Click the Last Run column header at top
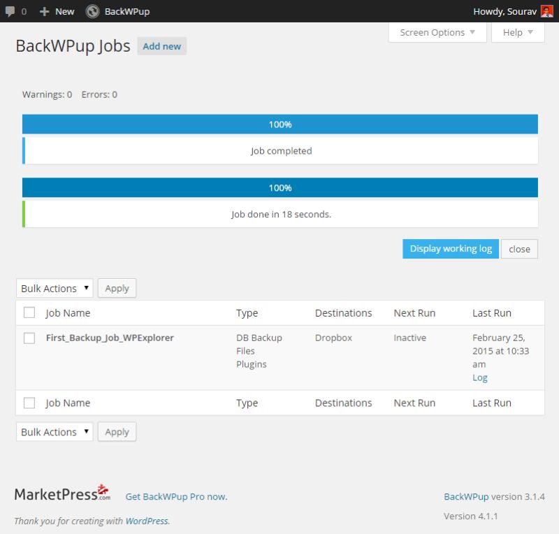Viewport: 559px width, 534px height. [x=492, y=313]
